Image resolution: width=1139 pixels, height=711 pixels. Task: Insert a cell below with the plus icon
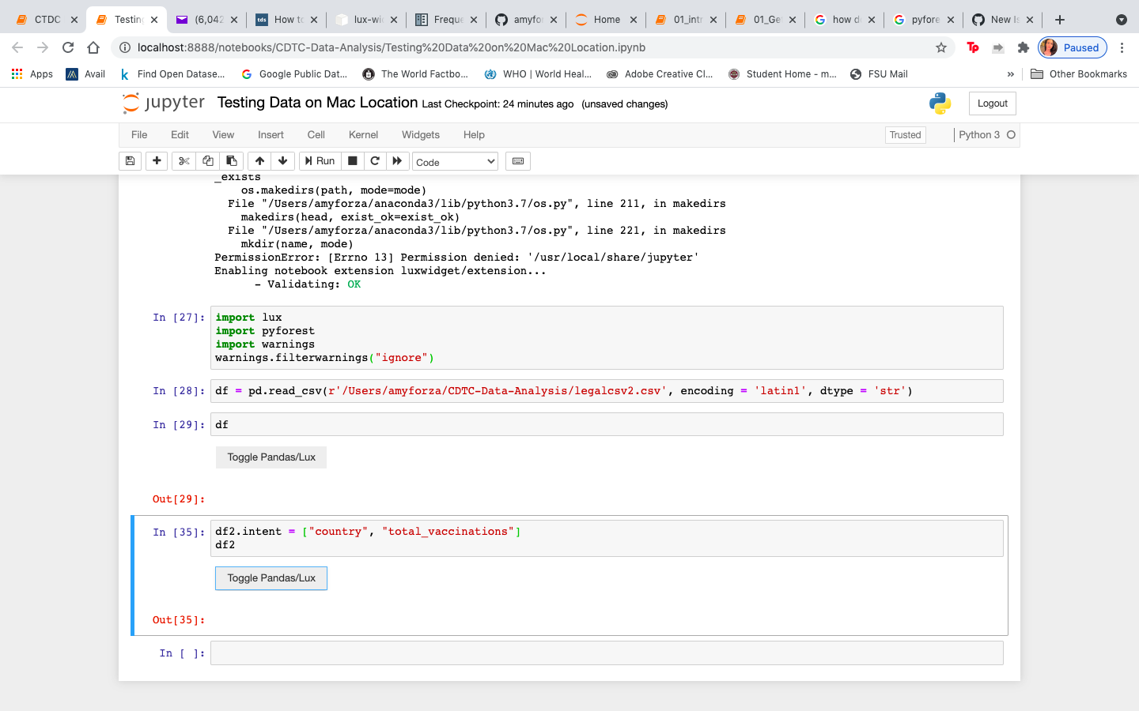pos(157,161)
